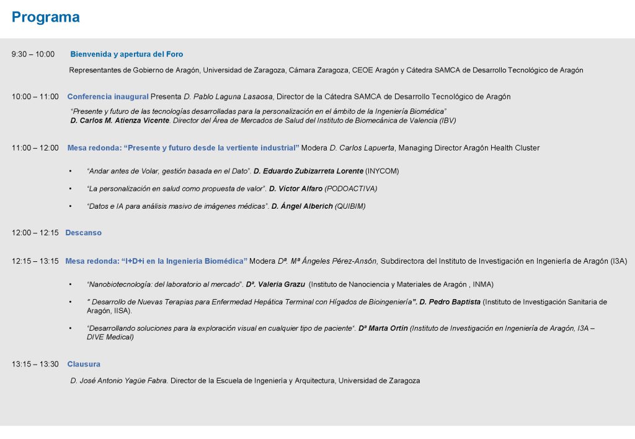The width and height of the screenshot is (635, 439).
Task: Click "Director de la Escuela de Ingeniería y Arquitectura" text
Action: pos(253,381)
